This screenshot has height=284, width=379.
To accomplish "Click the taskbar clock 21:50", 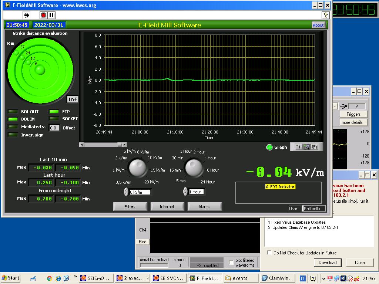I will (369, 278).
